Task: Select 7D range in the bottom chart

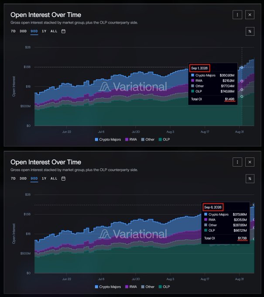Action: pyautogui.click(x=13, y=179)
